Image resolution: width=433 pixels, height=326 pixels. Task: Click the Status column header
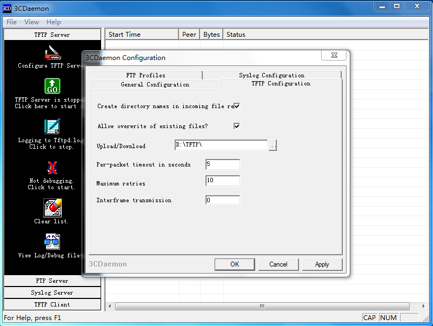pos(325,35)
